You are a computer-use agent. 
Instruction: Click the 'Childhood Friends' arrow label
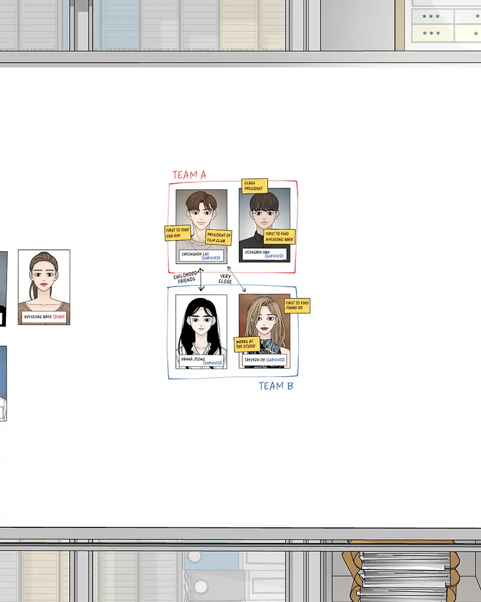click(186, 277)
